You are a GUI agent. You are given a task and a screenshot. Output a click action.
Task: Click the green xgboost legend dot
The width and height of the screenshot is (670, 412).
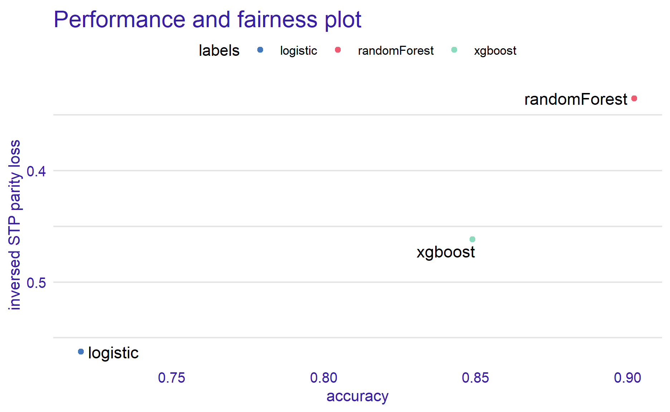coord(454,50)
